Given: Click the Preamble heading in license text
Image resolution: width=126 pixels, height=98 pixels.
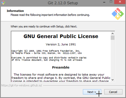Looking at the screenshot, I should click(x=61, y=67).
